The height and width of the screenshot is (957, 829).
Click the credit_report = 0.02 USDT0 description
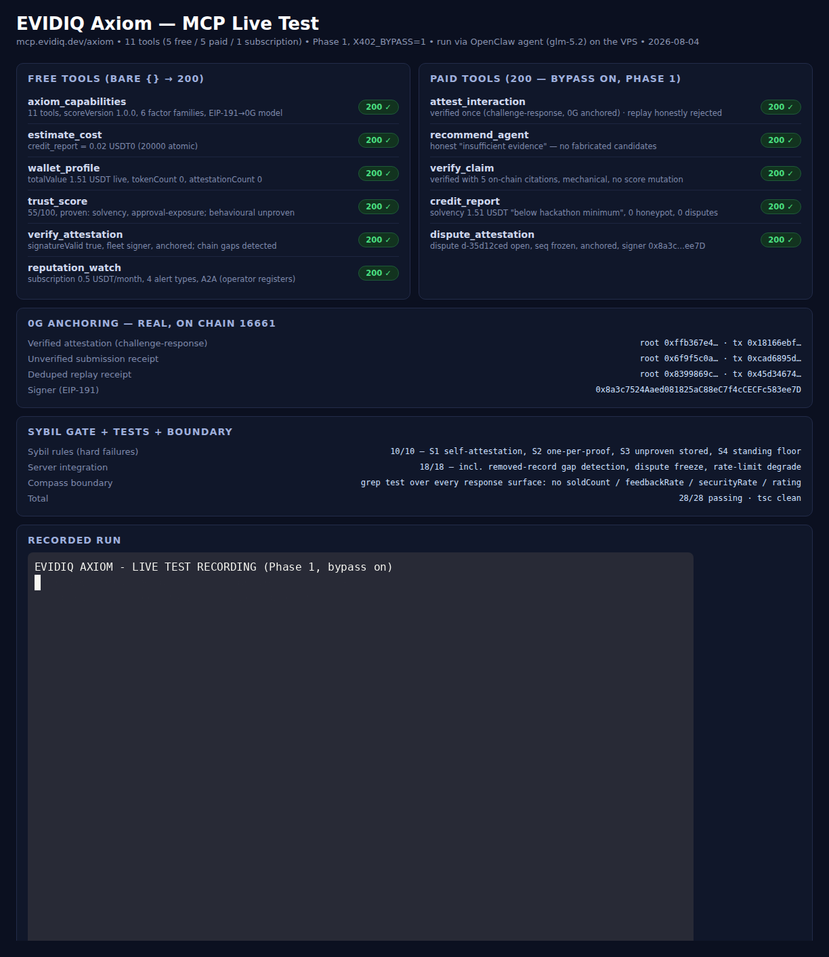(x=112, y=146)
